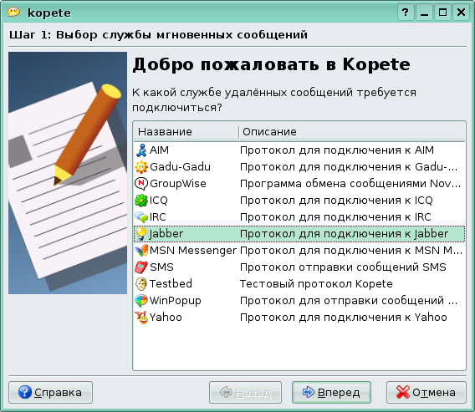Select the Jabber protocol name

(166, 234)
